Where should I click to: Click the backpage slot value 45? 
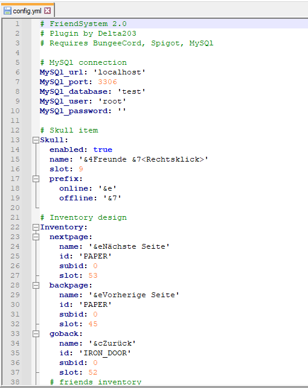[93, 324]
